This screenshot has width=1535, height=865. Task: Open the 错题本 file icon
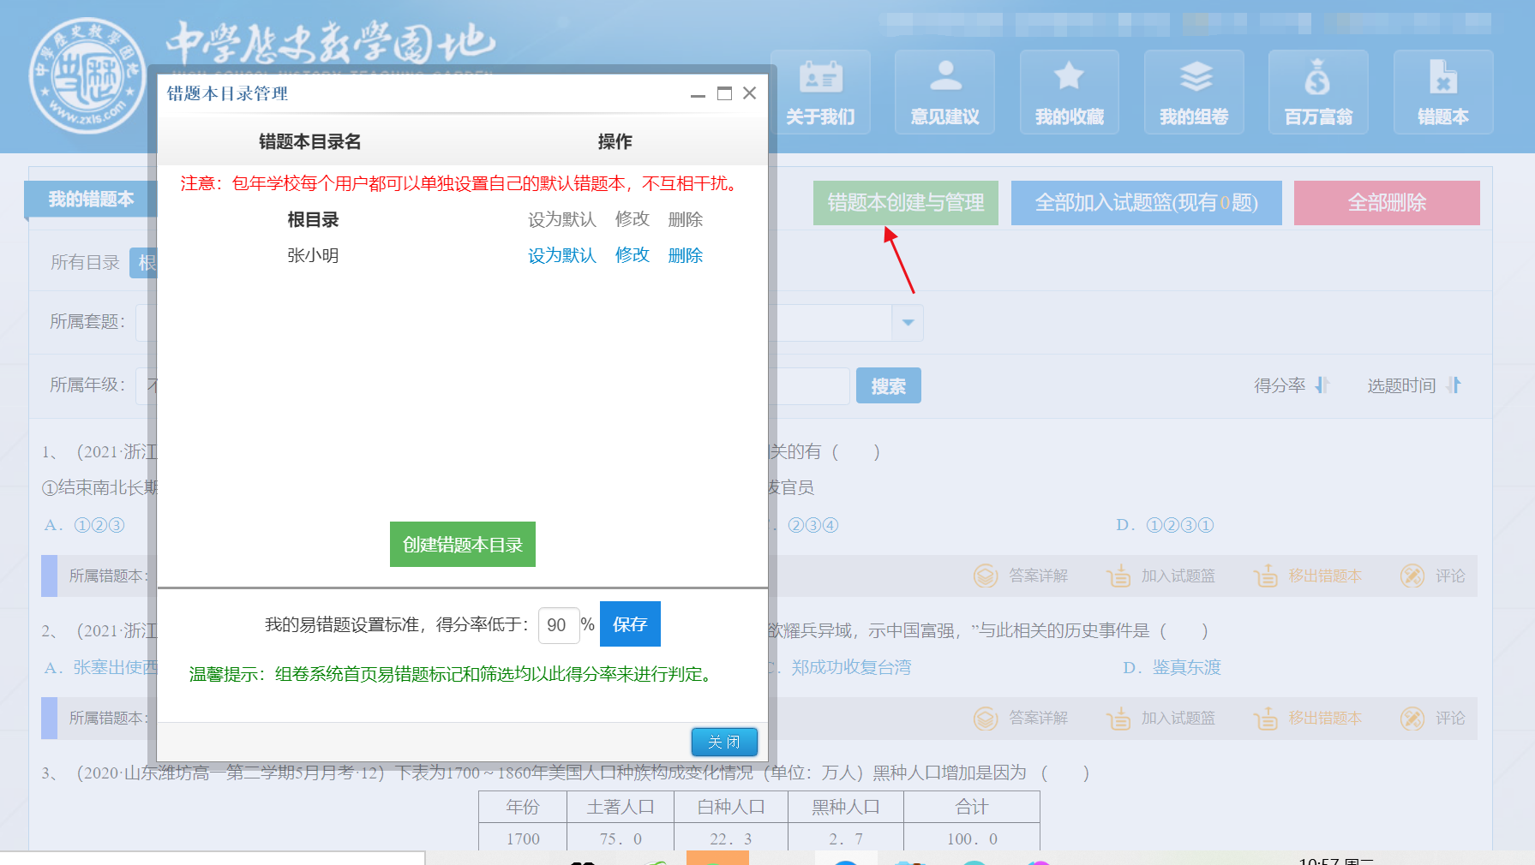[x=1442, y=77]
